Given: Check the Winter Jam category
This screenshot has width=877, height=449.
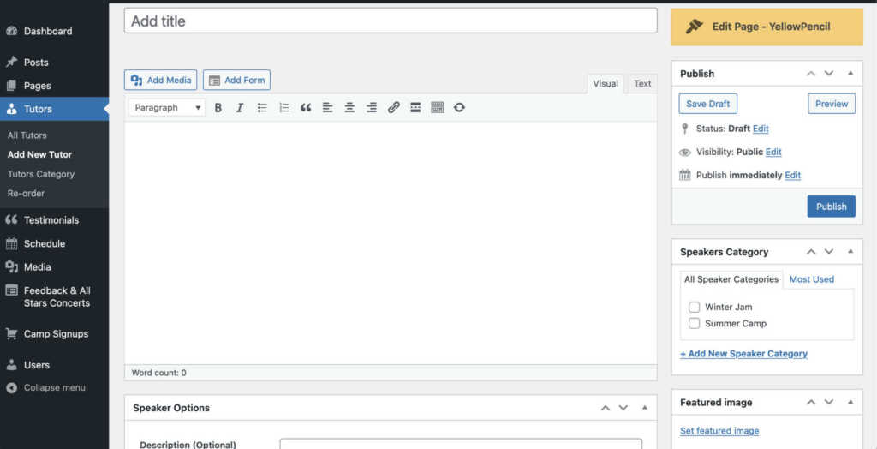Looking at the screenshot, I should tap(694, 307).
